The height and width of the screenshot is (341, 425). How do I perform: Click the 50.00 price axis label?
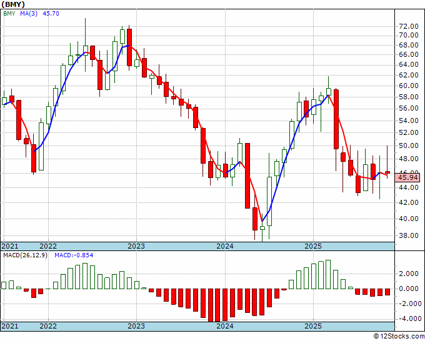point(409,146)
